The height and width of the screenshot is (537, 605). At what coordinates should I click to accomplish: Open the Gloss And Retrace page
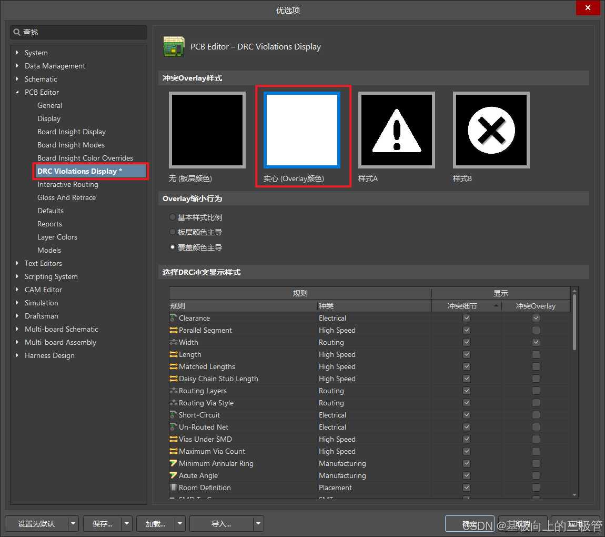(x=66, y=197)
